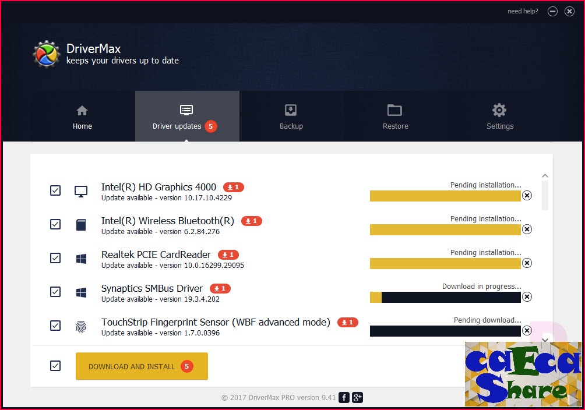
Task: Open the Home tab
Action: coord(82,117)
